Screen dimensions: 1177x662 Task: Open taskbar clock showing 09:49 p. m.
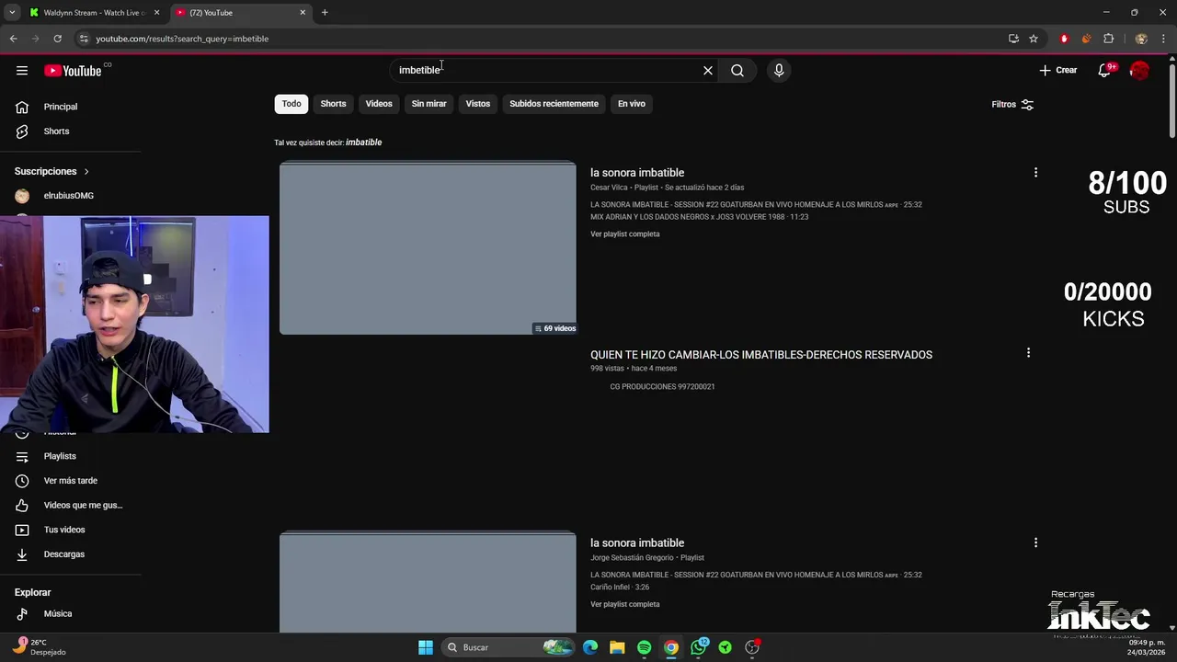(1146, 647)
